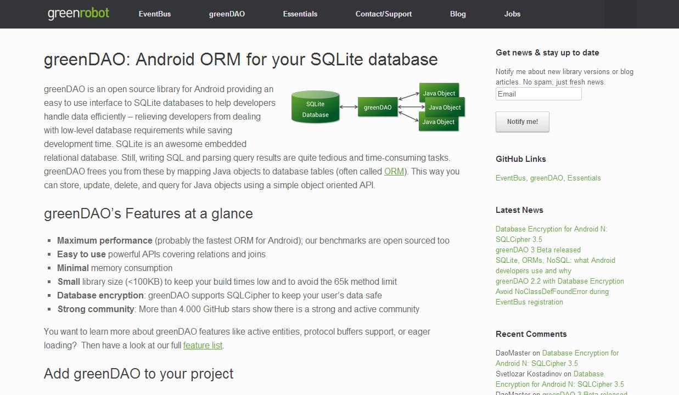This screenshot has height=395, width=679.
Task: Open the Jobs navigation item
Action: click(512, 14)
